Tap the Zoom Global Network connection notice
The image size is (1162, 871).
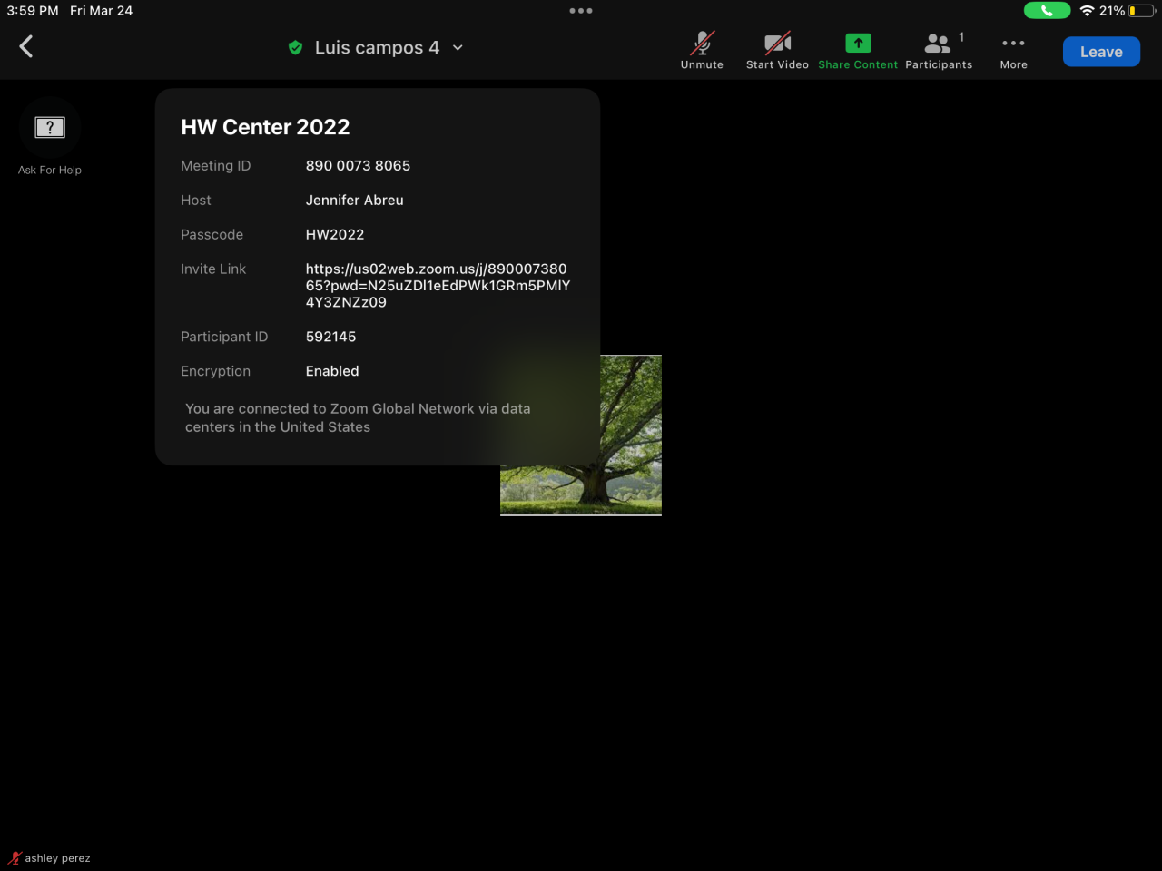click(358, 417)
